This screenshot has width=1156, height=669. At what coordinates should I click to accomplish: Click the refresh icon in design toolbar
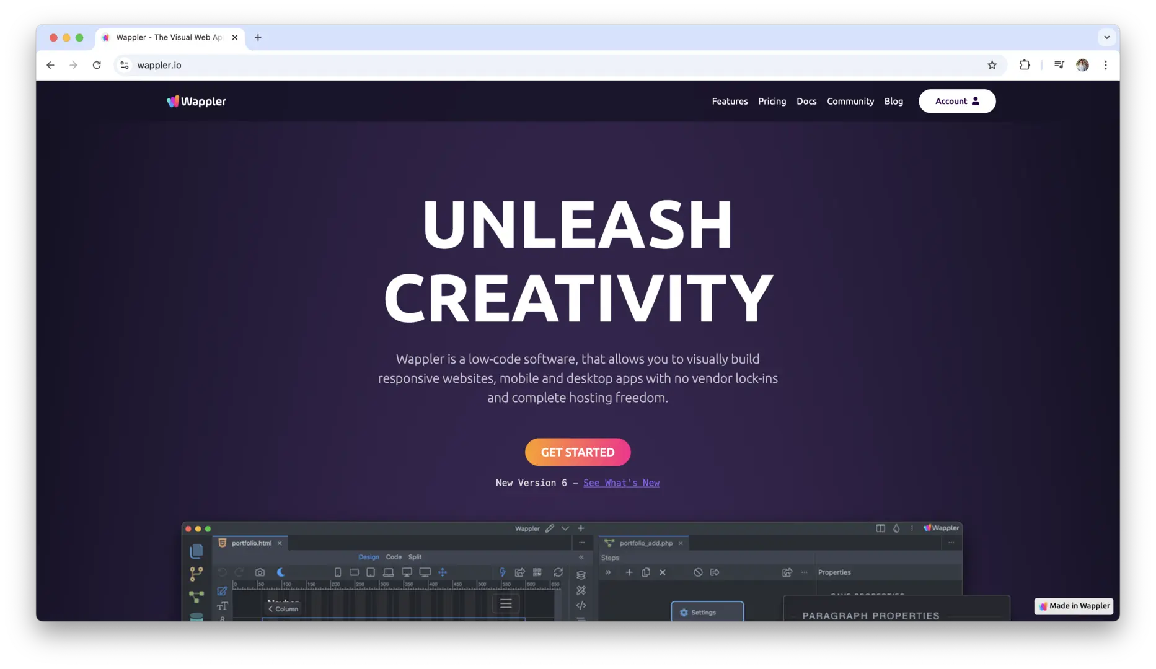click(x=558, y=572)
